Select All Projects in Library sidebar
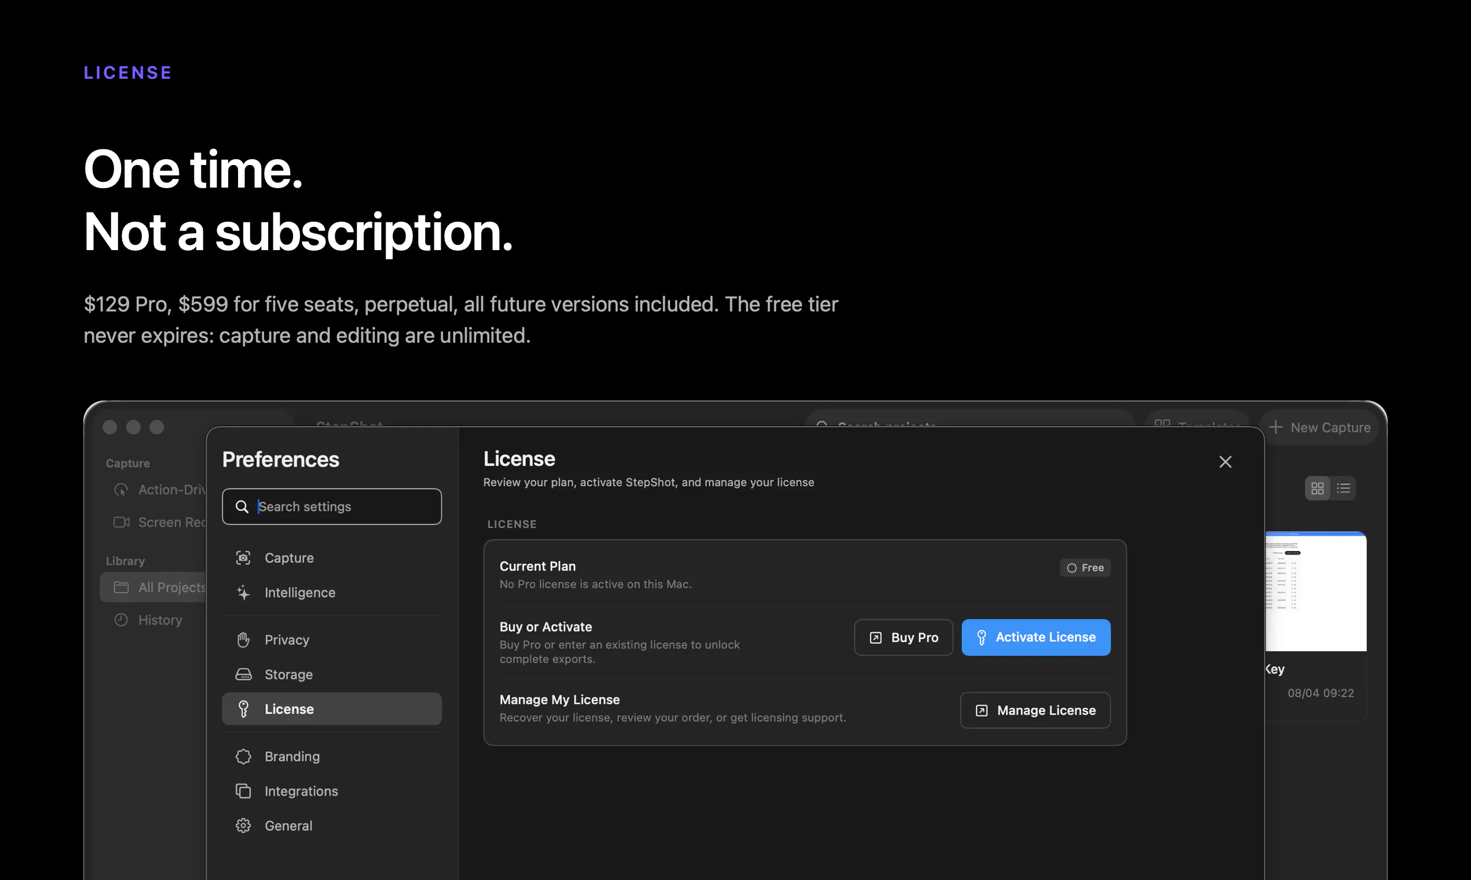1471x880 pixels. click(153, 587)
